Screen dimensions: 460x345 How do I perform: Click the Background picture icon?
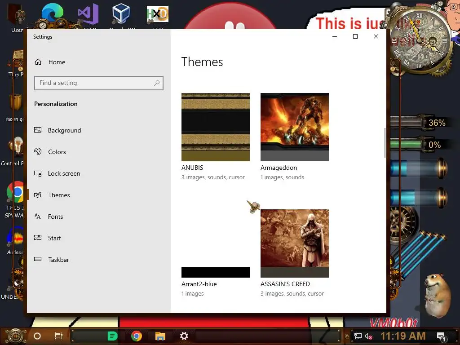[38, 130]
